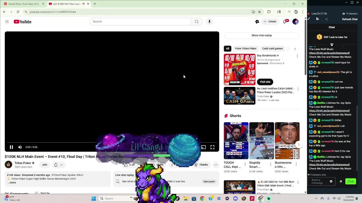Select the Cash card games chip
362x203 pixels.
[x=272, y=48]
